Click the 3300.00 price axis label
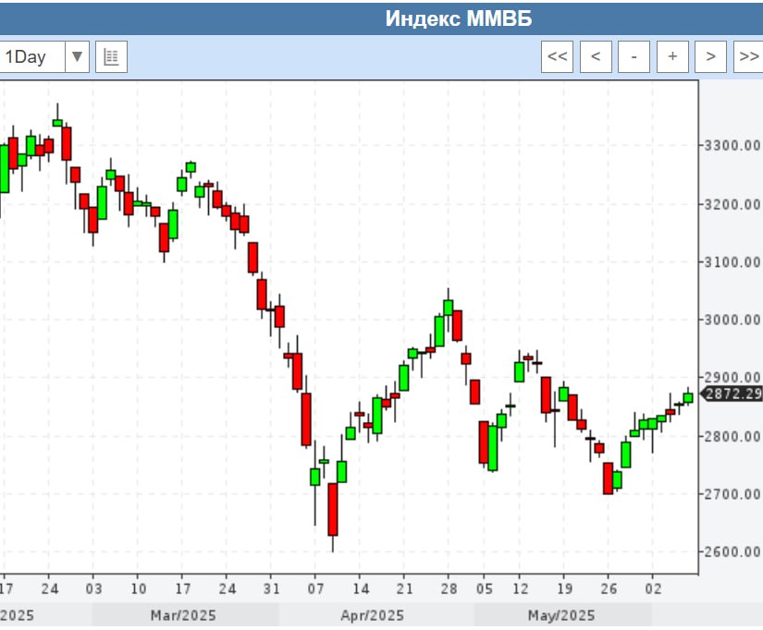This screenshot has height=630, width=763. pos(732,145)
